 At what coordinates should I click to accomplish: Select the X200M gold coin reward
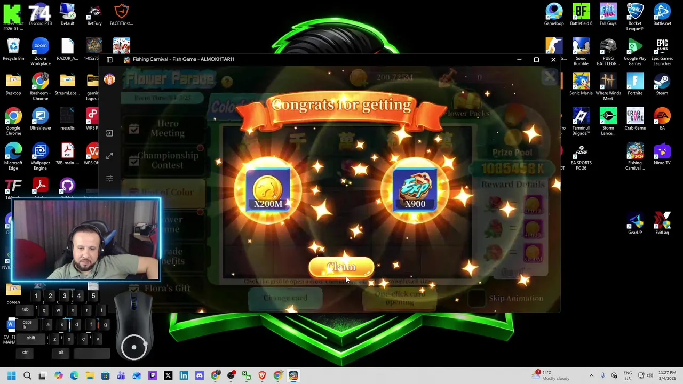pos(268,190)
